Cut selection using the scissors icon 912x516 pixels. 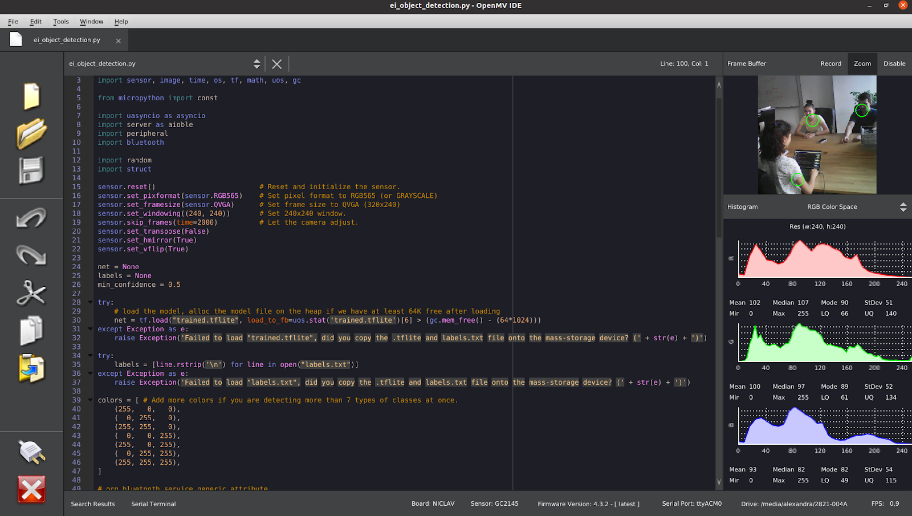(31, 293)
